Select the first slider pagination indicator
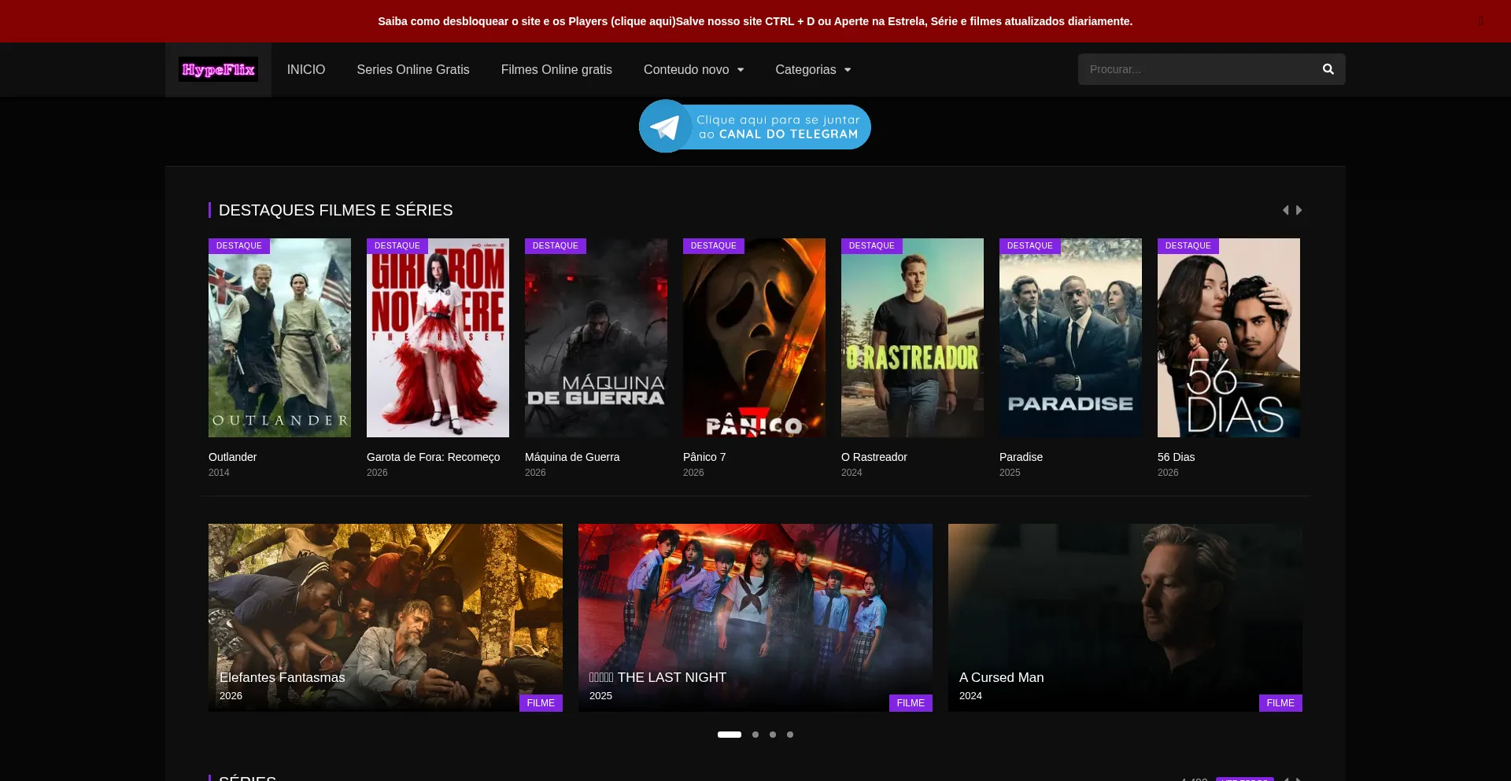 tap(730, 735)
